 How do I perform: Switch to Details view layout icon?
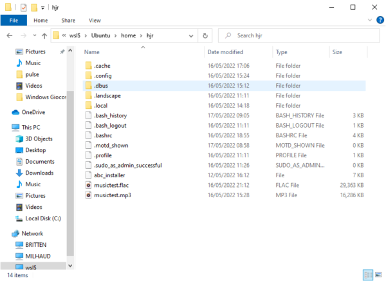pos(368,275)
